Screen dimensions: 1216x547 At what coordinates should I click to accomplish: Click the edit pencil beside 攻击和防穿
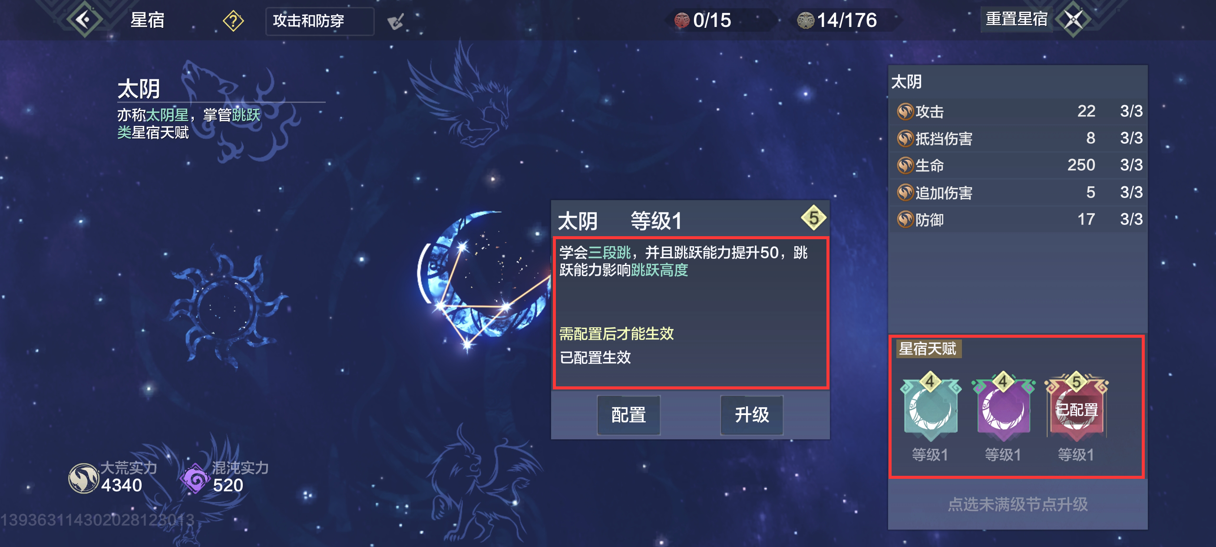click(x=396, y=21)
